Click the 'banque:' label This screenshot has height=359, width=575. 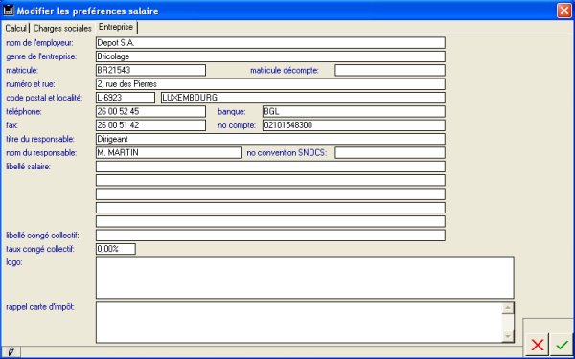(x=231, y=112)
